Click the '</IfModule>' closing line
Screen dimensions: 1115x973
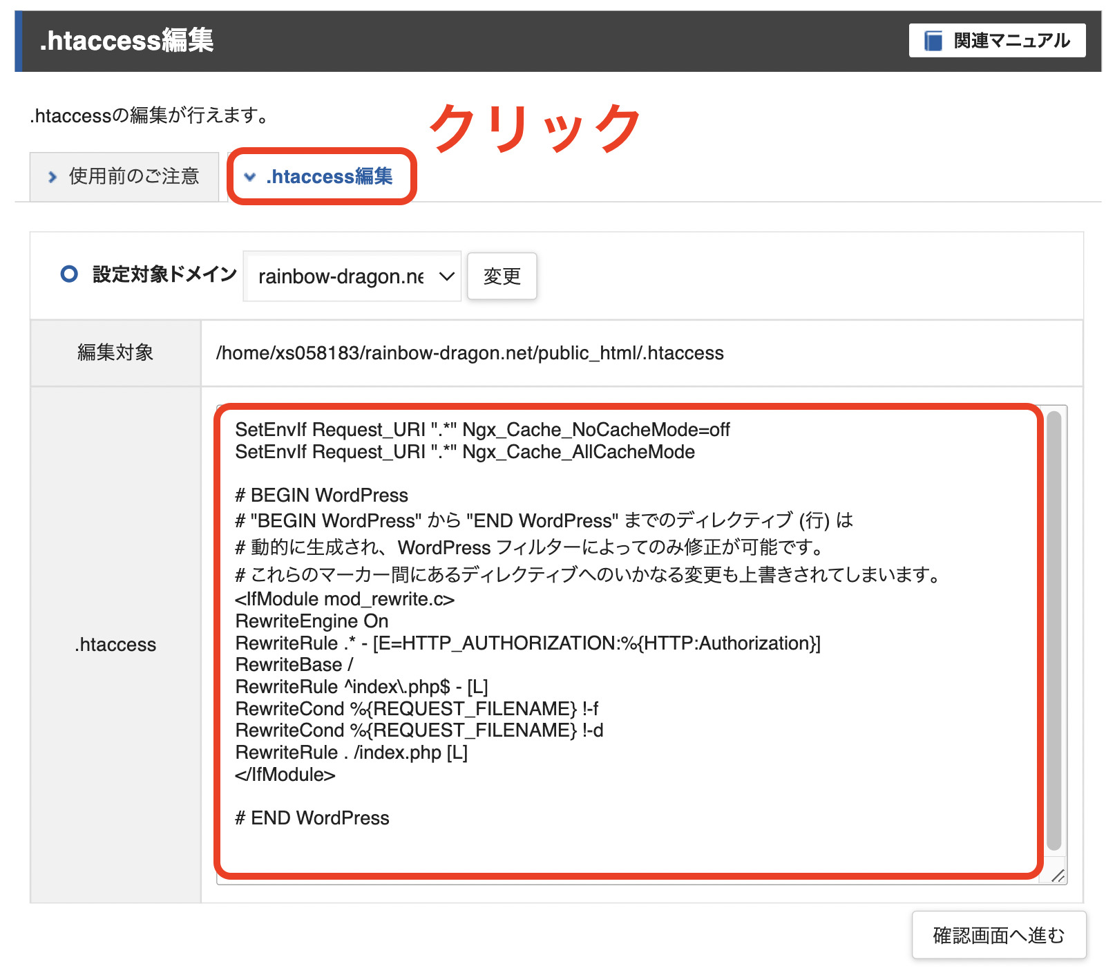pos(285,775)
